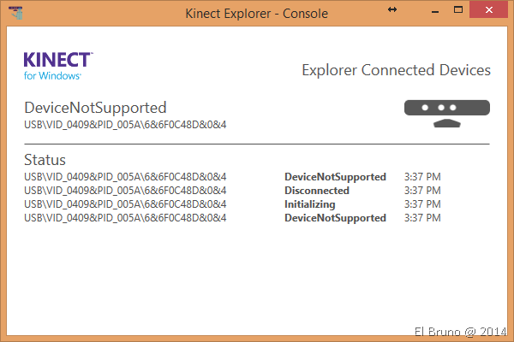Select the Disconnected status entry
This screenshot has width=514, height=342.
pos(317,191)
